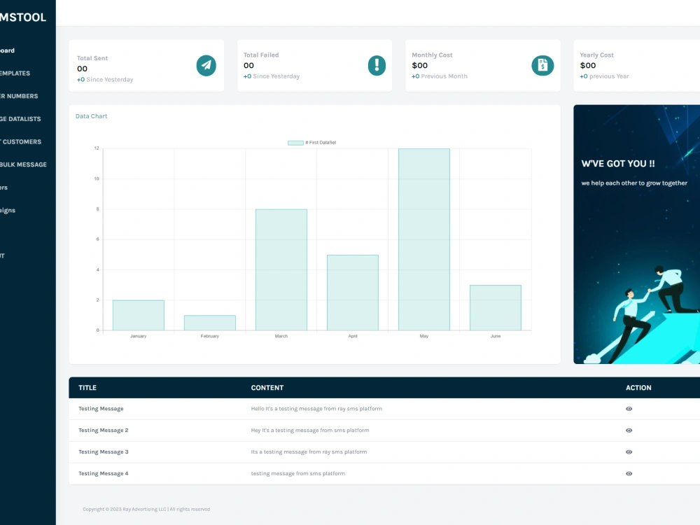Click the ACTION column header

point(638,388)
